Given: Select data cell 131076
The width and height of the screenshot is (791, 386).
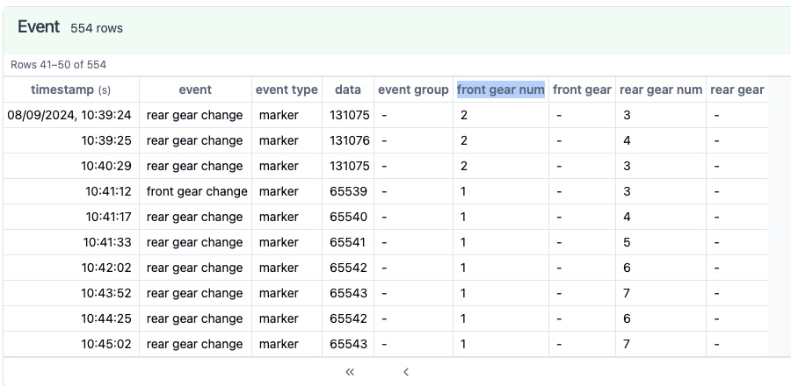Looking at the screenshot, I should [x=348, y=140].
